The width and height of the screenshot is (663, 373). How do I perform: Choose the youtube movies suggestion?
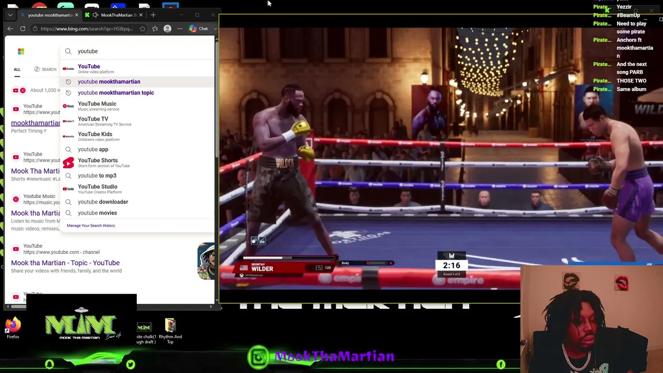137,213
